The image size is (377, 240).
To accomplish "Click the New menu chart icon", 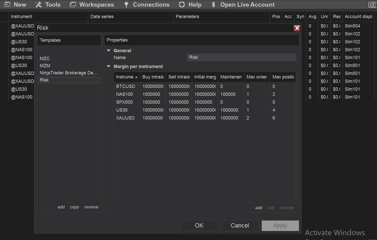I will coord(7,5).
